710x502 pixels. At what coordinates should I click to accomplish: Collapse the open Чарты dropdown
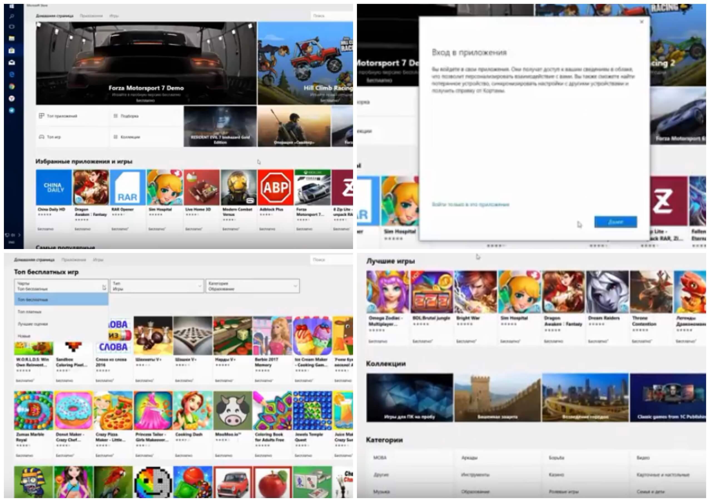[x=61, y=286]
